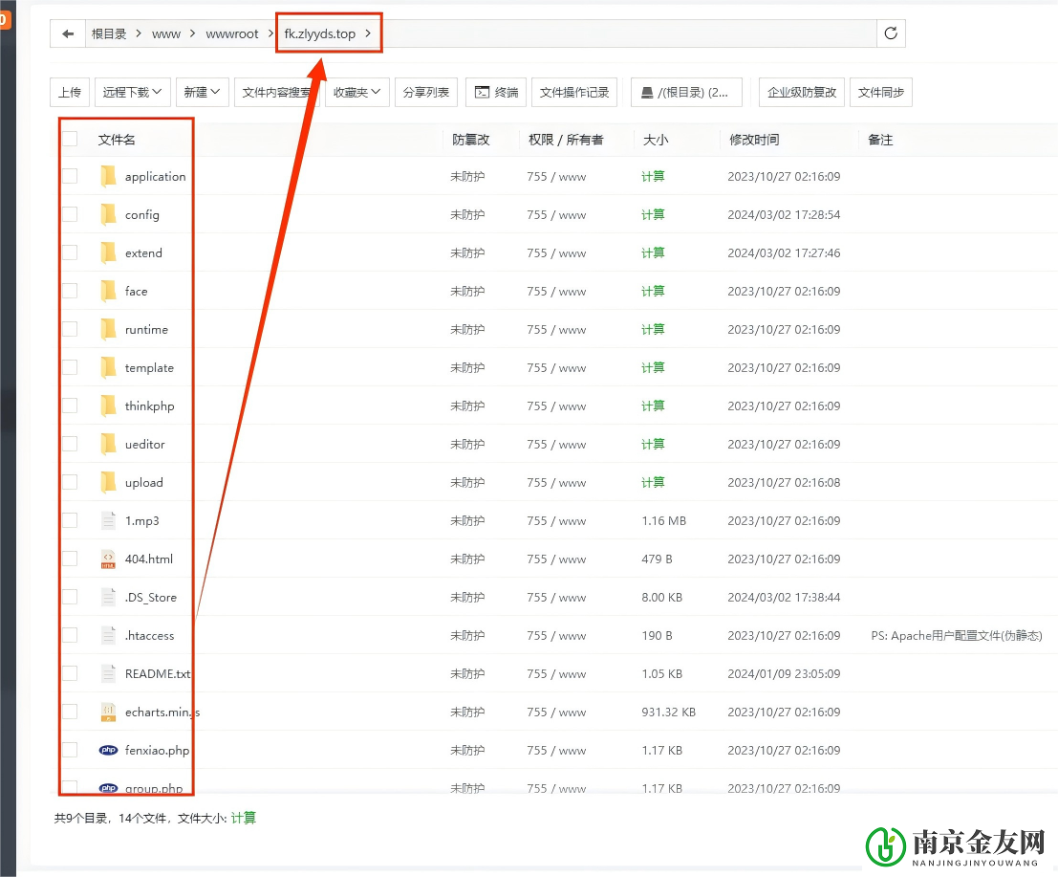
Task: Expand the 远程下载 dropdown
Action: click(x=132, y=92)
